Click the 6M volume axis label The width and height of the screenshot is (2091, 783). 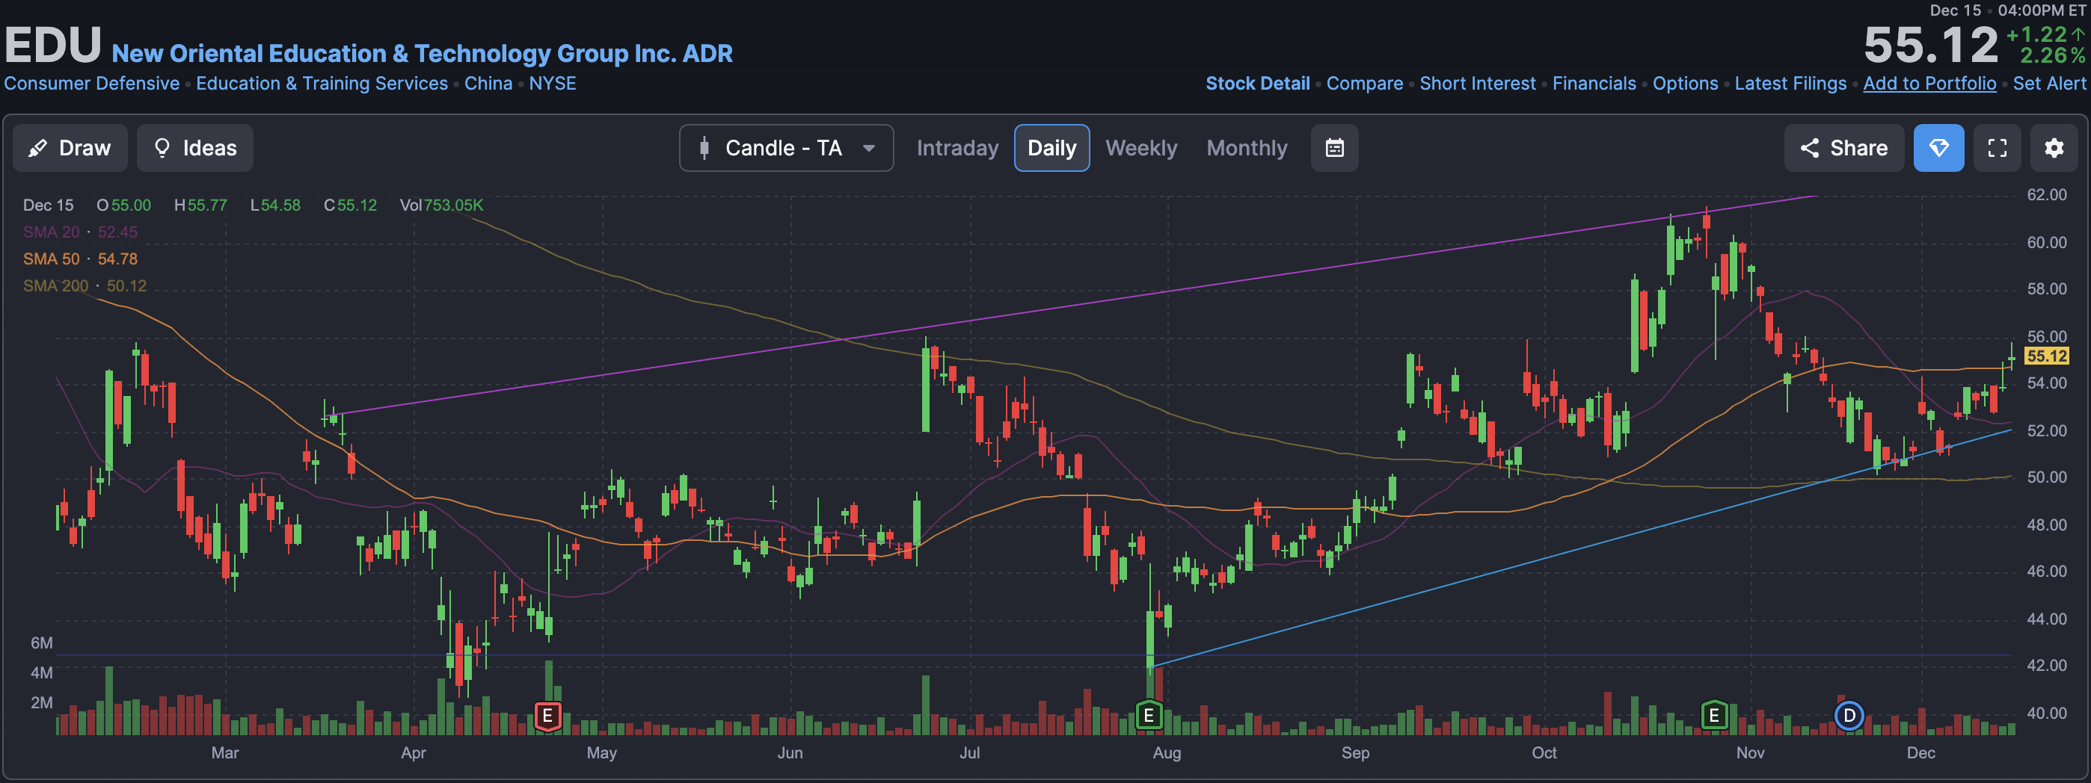pos(41,643)
